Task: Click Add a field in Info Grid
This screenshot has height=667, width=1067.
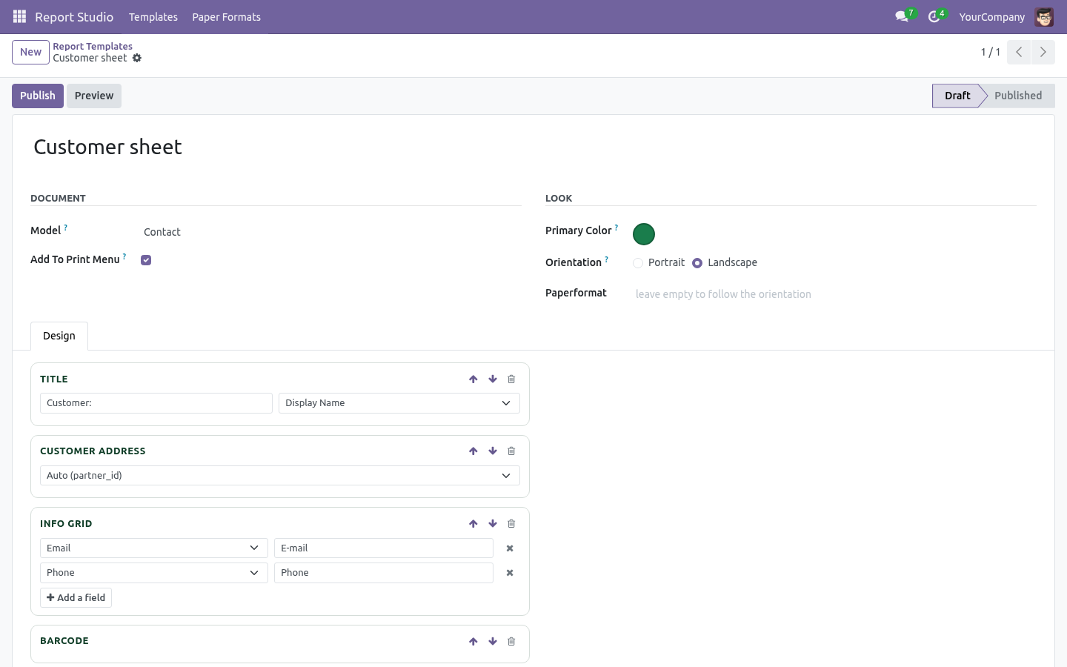Action: (76, 598)
